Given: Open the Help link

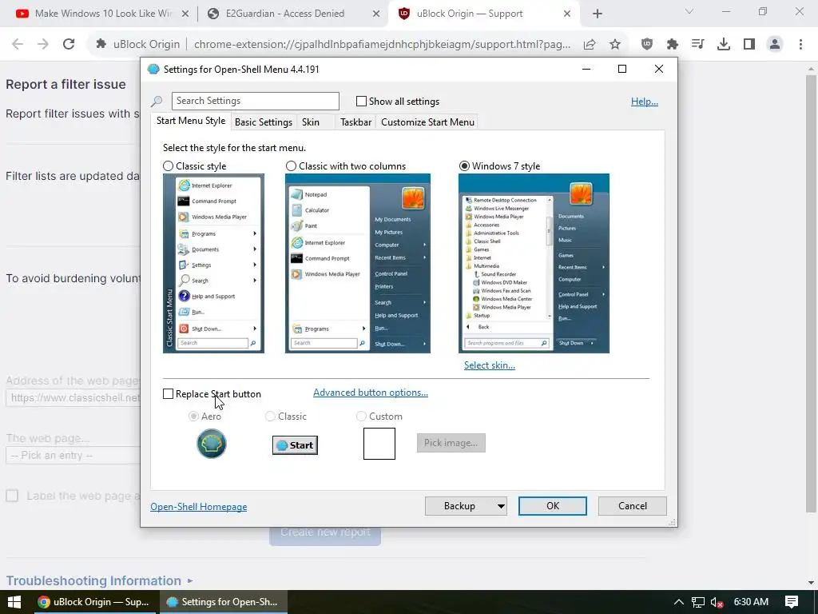Looking at the screenshot, I should (x=645, y=102).
